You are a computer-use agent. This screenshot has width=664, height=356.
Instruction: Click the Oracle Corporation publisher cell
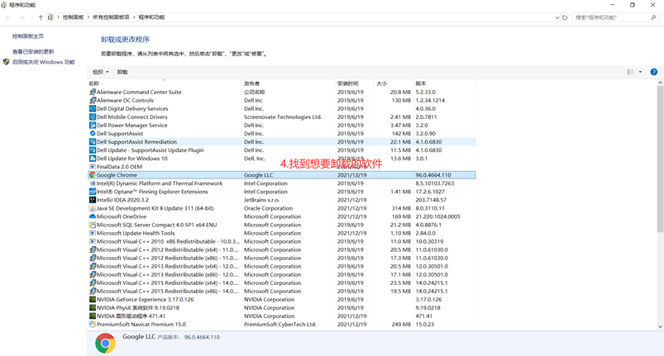pyautogui.click(x=268, y=208)
